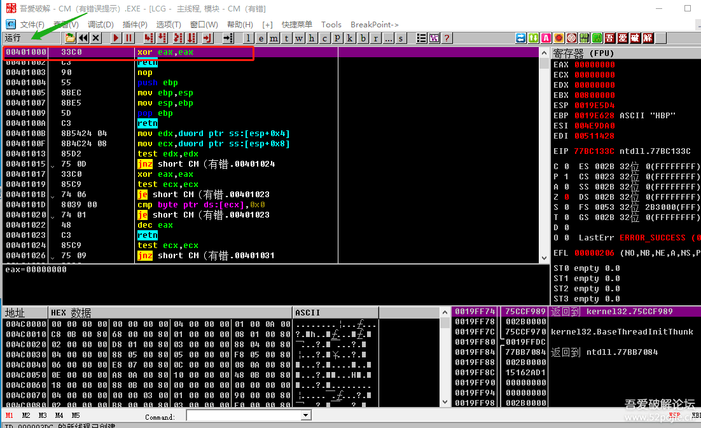Click the Open file folder icon
This screenshot has height=428, width=701.
click(x=70, y=38)
